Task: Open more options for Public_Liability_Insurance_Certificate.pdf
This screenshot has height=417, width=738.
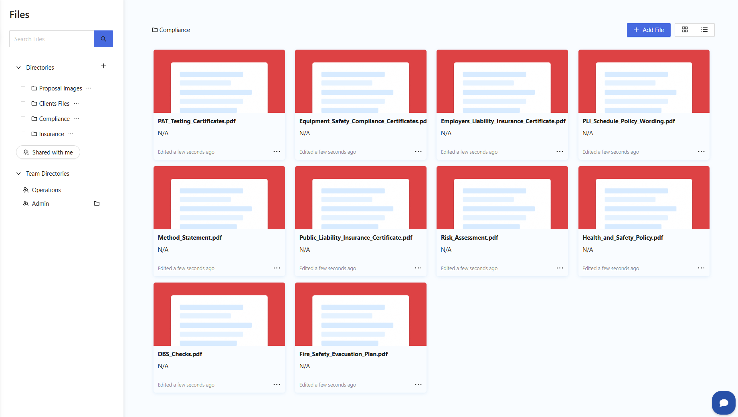Action: (418, 268)
